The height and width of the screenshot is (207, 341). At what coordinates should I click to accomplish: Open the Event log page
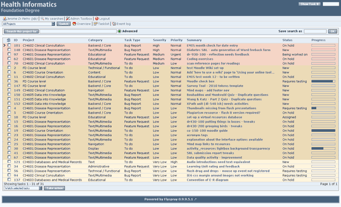[123, 24]
